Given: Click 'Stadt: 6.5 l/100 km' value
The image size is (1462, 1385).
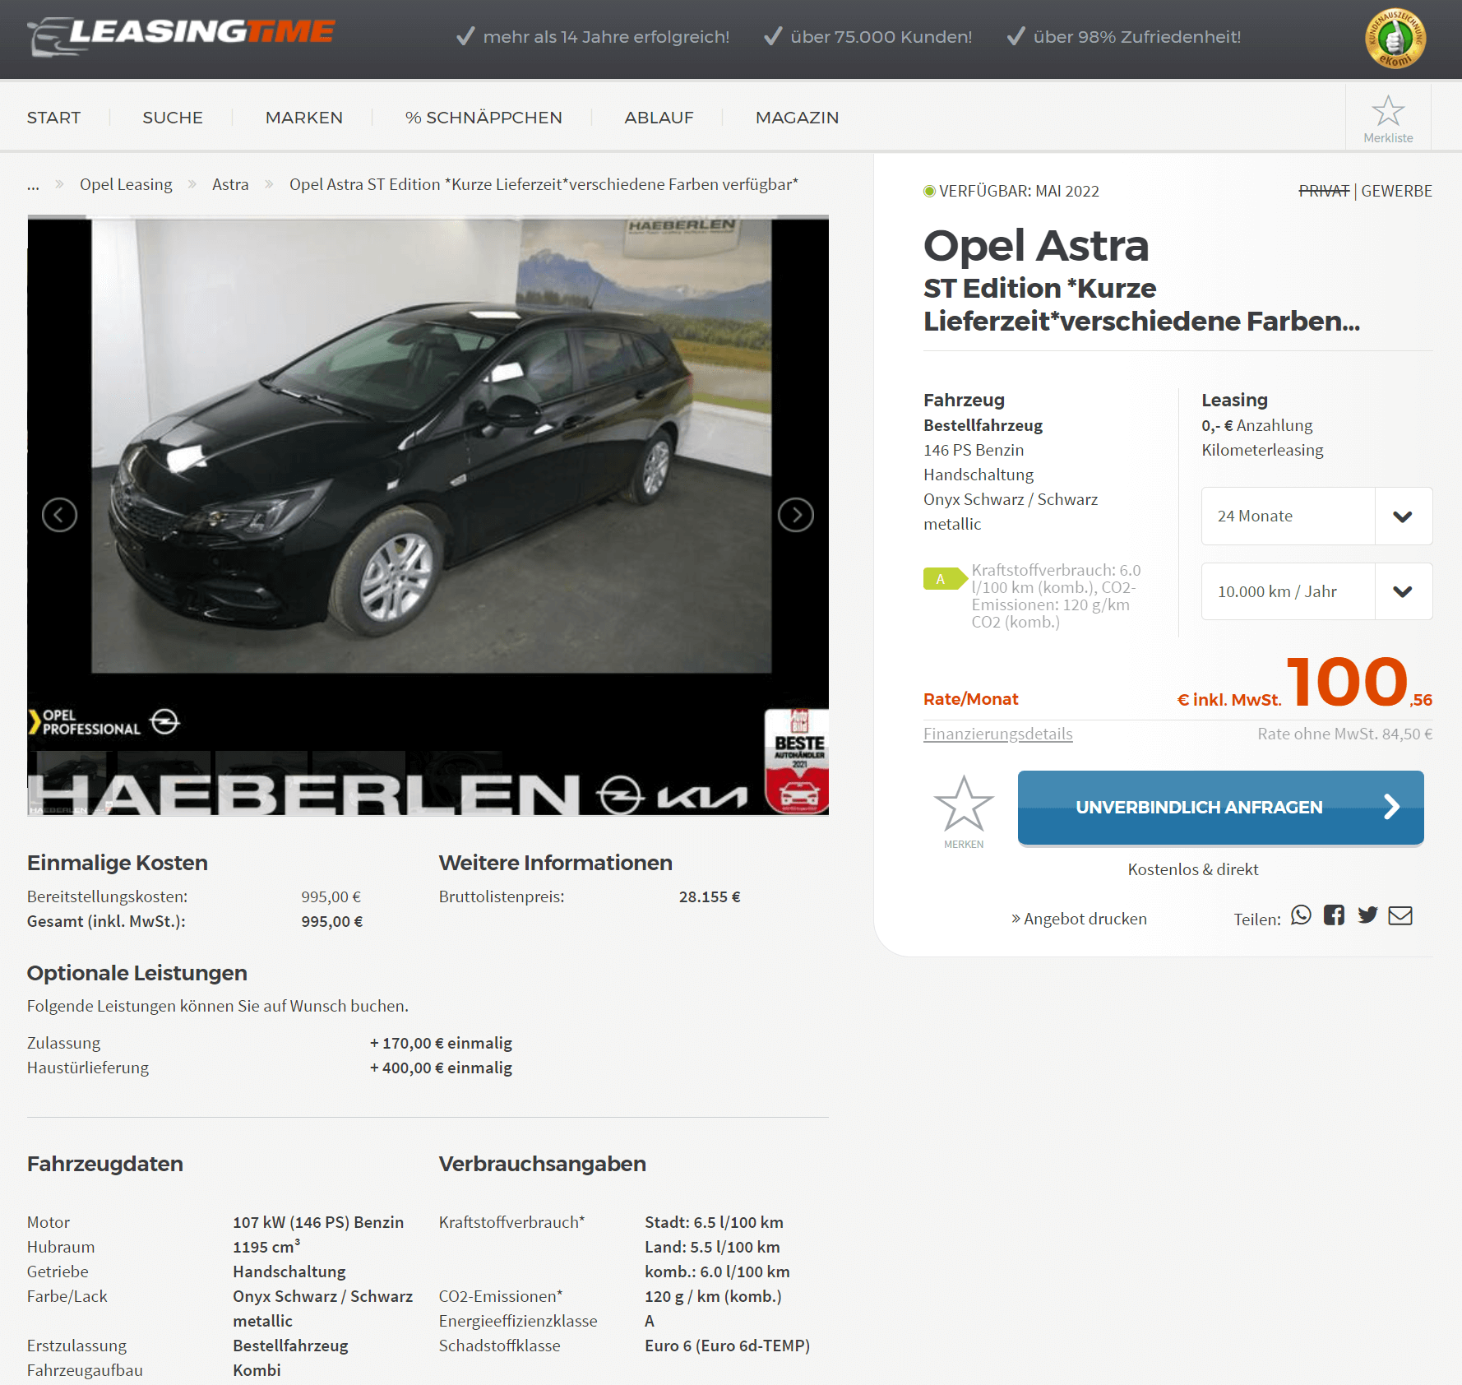Looking at the screenshot, I should pos(714,1222).
